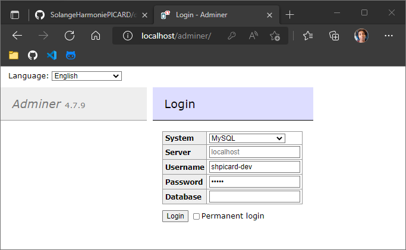406x250 pixels.
Task: Open a new browser tab
Action: pos(289,15)
